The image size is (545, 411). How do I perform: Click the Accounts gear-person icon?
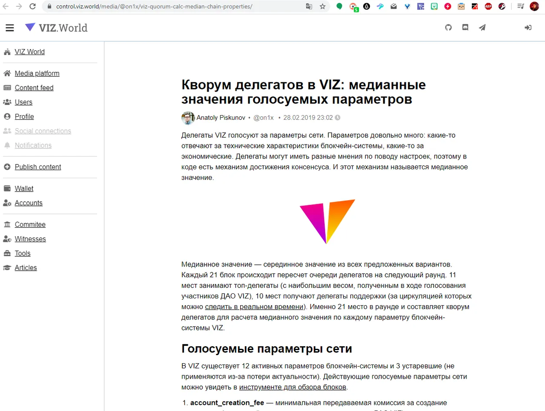point(7,203)
